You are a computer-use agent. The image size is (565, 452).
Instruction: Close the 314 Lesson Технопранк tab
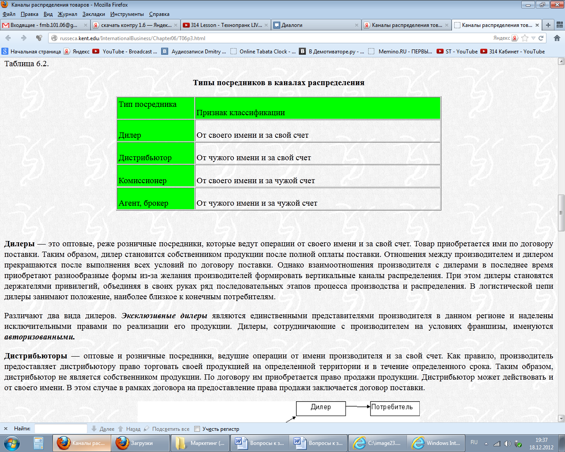[266, 25]
